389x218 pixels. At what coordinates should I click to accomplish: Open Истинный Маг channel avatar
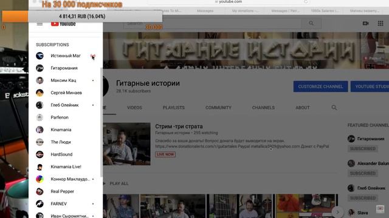pyautogui.click(x=40, y=56)
